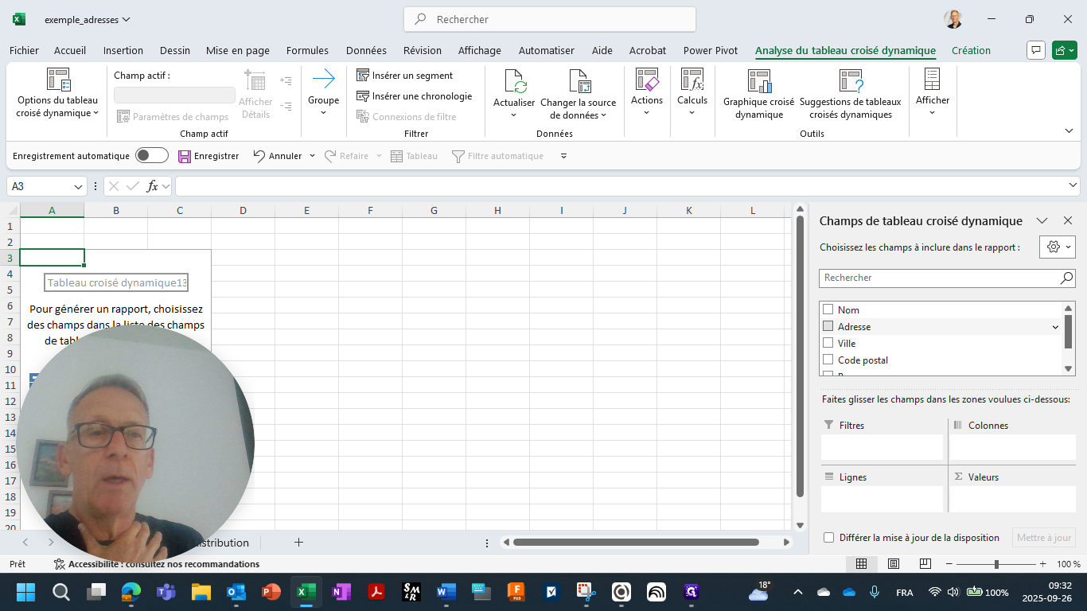Check the Nom field checkbox
1087x611 pixels.
(828, 309)
